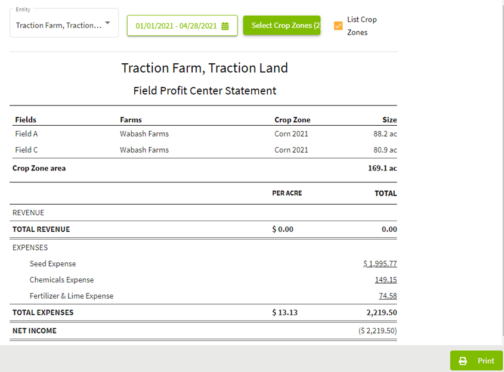Click the TOTAL EXPENSES row

point(43,312)
